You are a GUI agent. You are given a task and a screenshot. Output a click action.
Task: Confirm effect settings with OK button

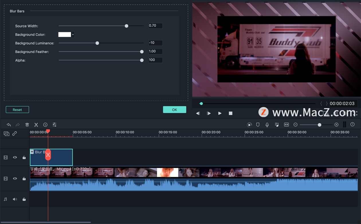pyautogui.click(x=174, y=110)
